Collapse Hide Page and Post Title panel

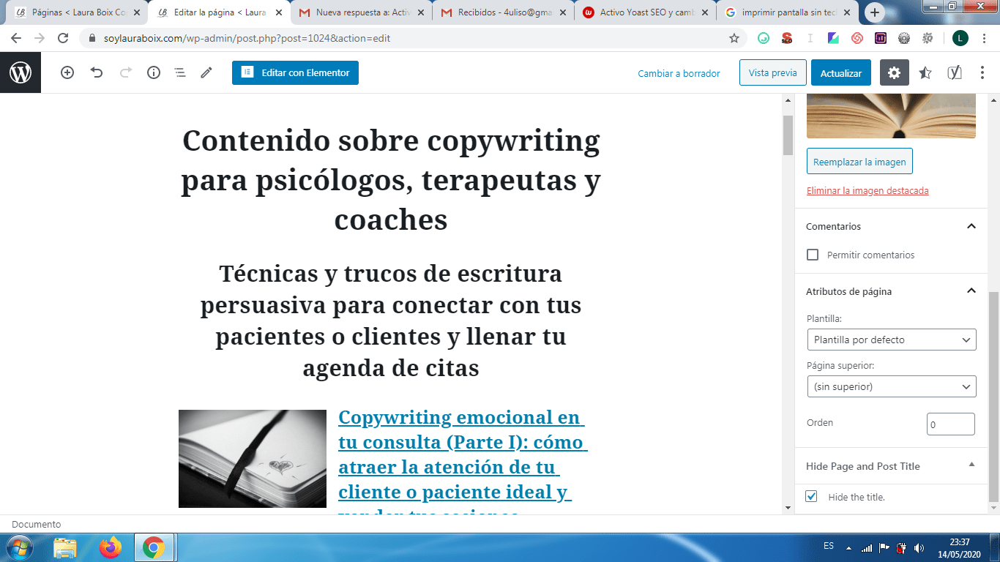click(971, 465)
